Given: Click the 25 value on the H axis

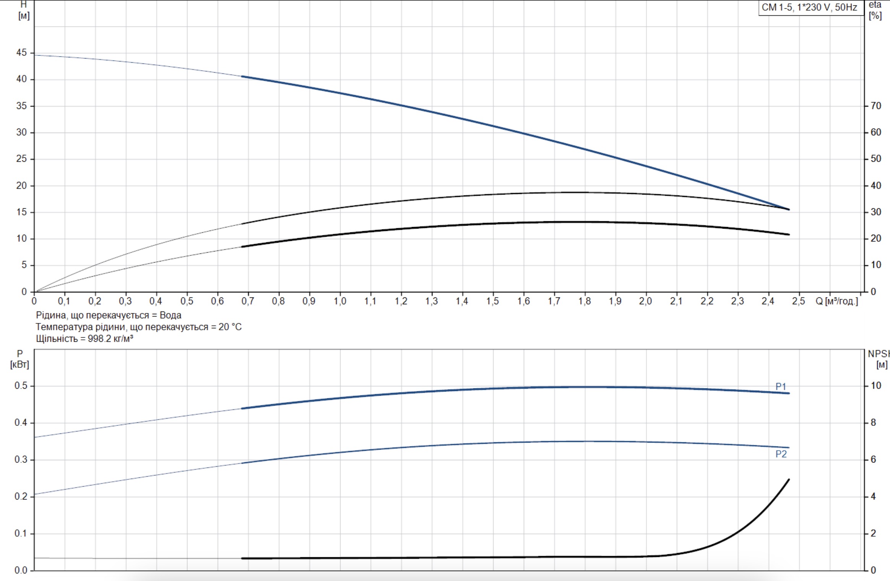Looking at the screenshot, I should pos(21,159).
